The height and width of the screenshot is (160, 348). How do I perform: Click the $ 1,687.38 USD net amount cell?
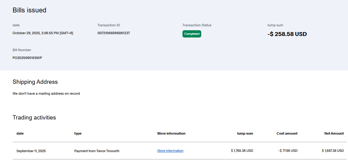tap(333, 151)
